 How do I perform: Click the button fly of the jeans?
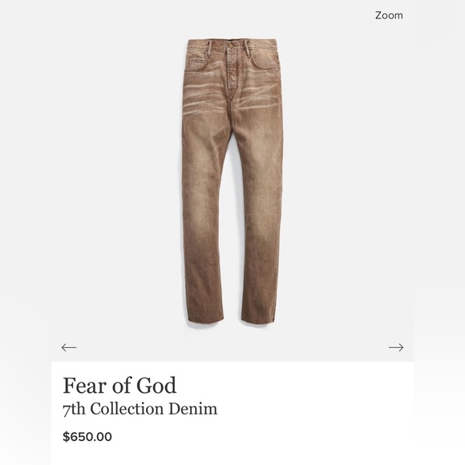click(232, 74)
